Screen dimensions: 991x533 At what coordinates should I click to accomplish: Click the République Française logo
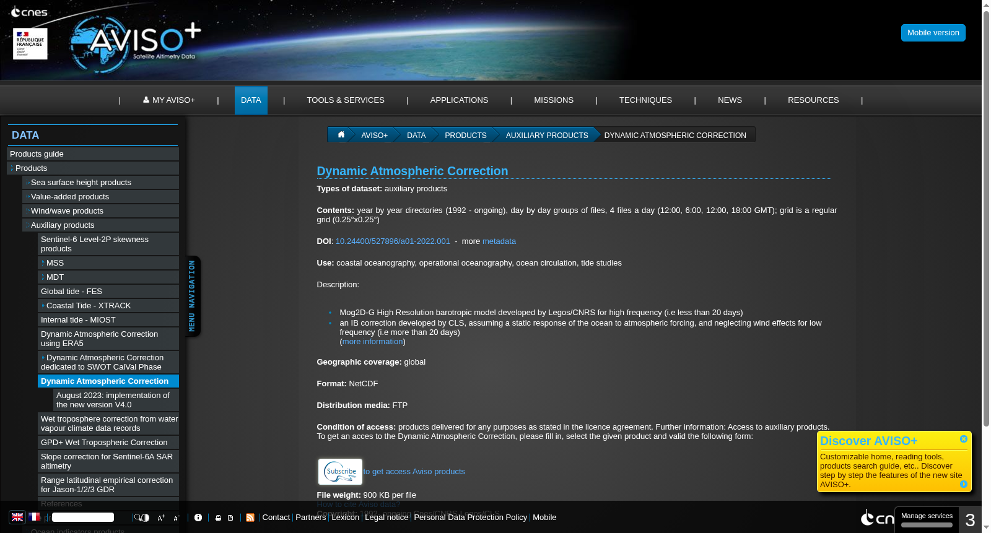[30, 43]
